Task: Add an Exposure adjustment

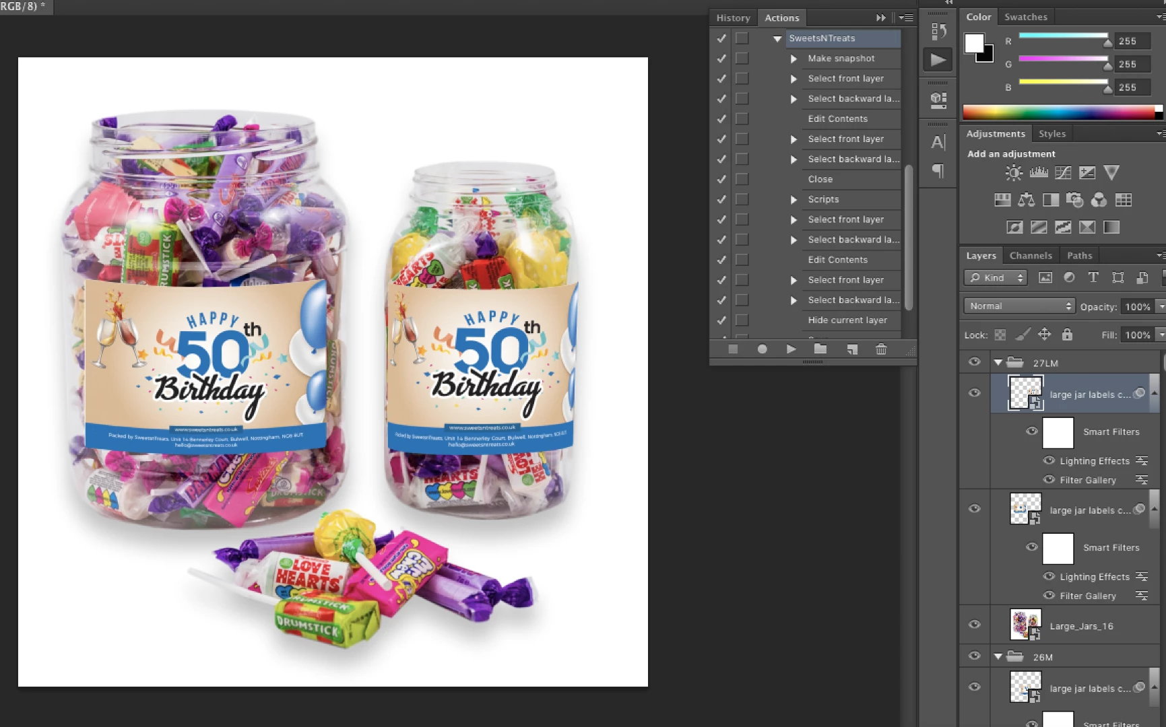Action: [1087, 173]
